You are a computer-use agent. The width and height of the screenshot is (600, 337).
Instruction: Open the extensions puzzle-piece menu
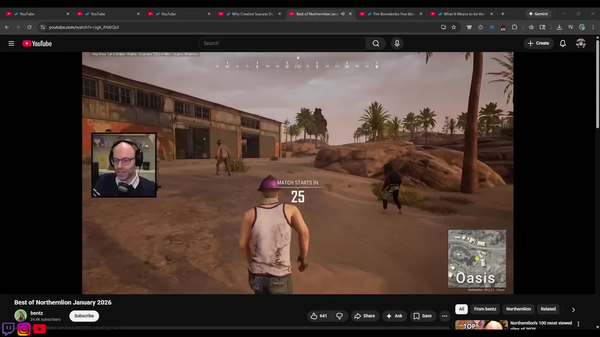click(514, 27)
